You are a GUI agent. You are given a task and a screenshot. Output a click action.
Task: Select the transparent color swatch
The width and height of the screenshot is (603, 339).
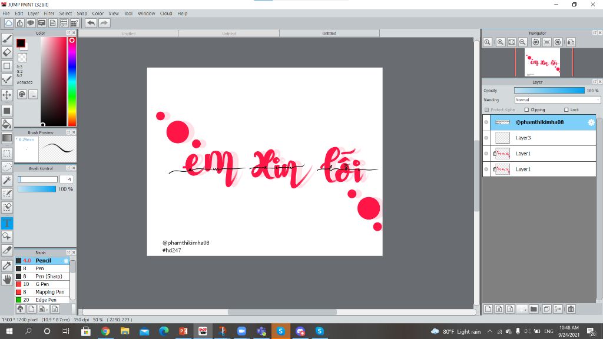click(x=22, y=58)
